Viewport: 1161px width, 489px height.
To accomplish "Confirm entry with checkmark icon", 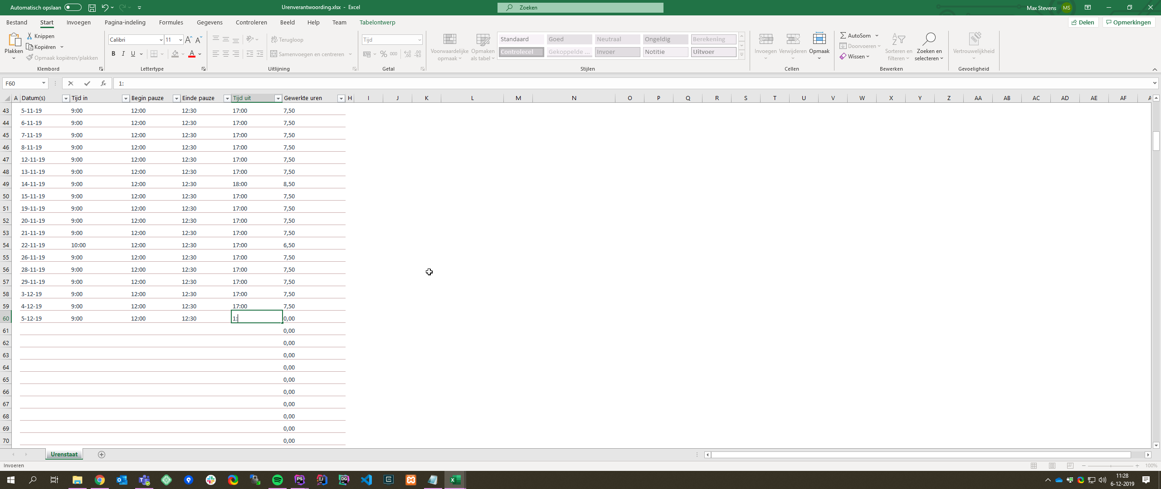I will tap(87, 83).
